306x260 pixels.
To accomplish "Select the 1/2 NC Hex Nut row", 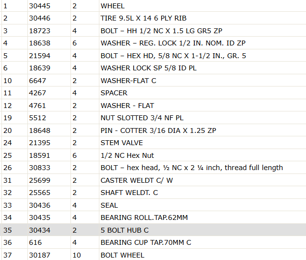I will point(153,155).
